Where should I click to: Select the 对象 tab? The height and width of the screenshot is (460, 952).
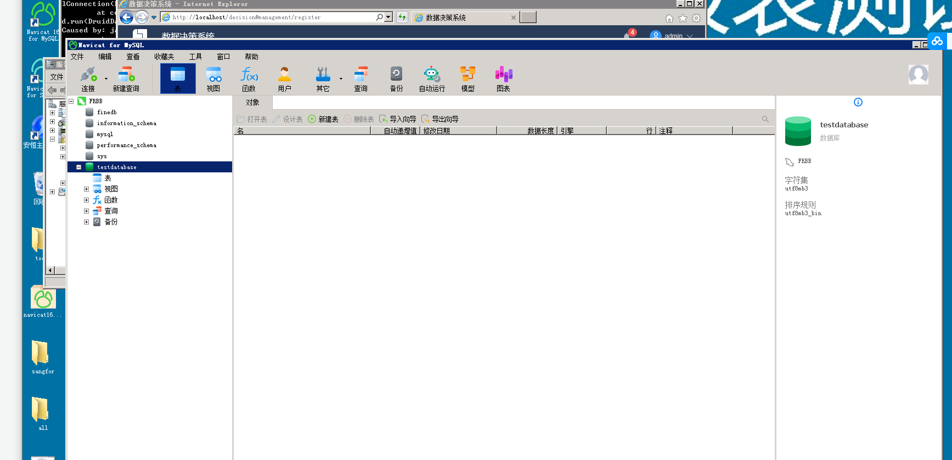252,103
